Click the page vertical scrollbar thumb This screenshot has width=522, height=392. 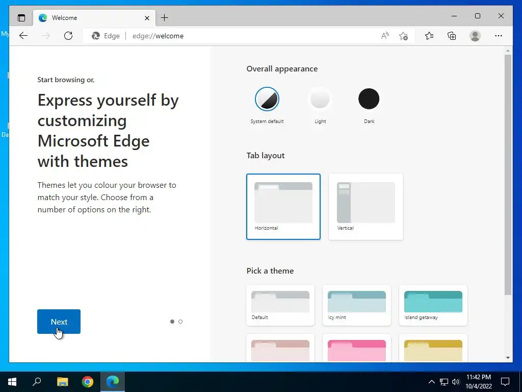[x=508, y=175]
